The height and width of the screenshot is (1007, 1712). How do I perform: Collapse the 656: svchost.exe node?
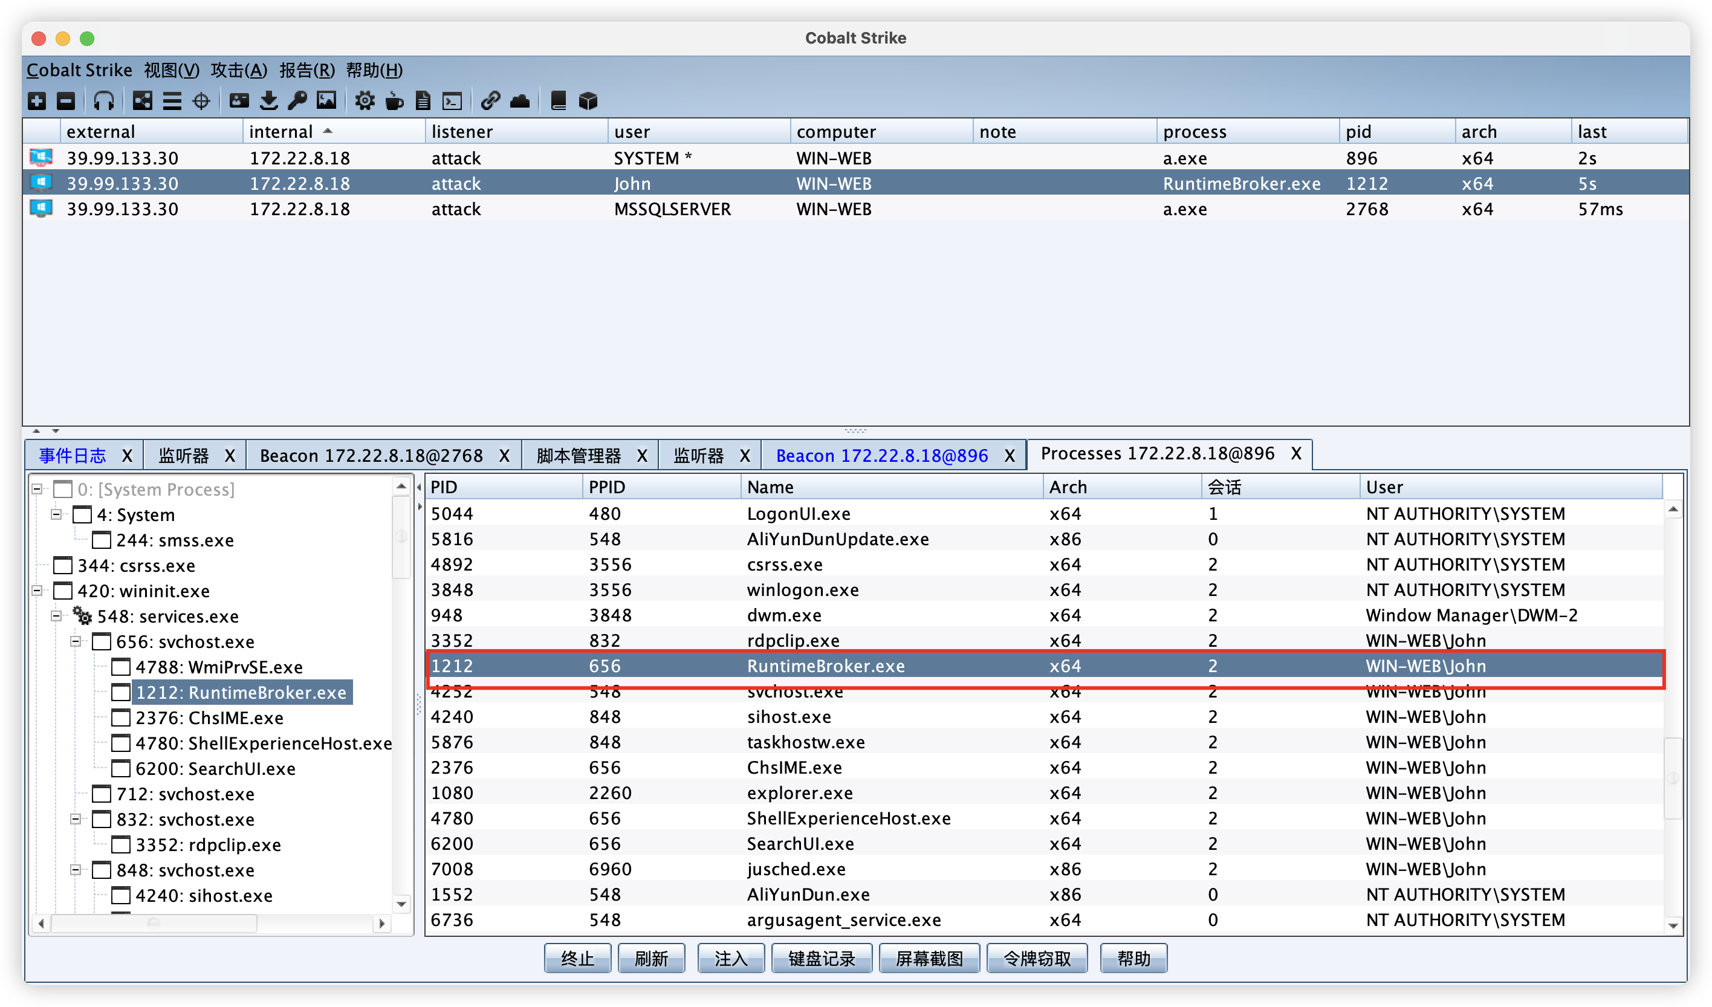click(76, 641)
